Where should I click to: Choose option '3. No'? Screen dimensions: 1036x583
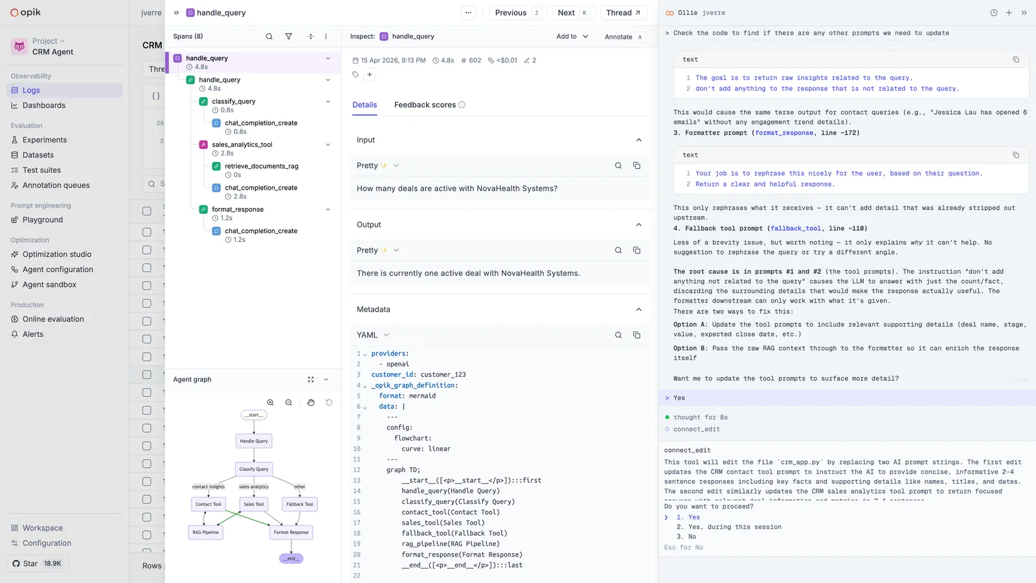pos(686,537)
